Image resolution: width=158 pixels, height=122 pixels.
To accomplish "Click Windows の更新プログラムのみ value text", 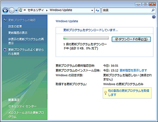I will click(123, 84).
